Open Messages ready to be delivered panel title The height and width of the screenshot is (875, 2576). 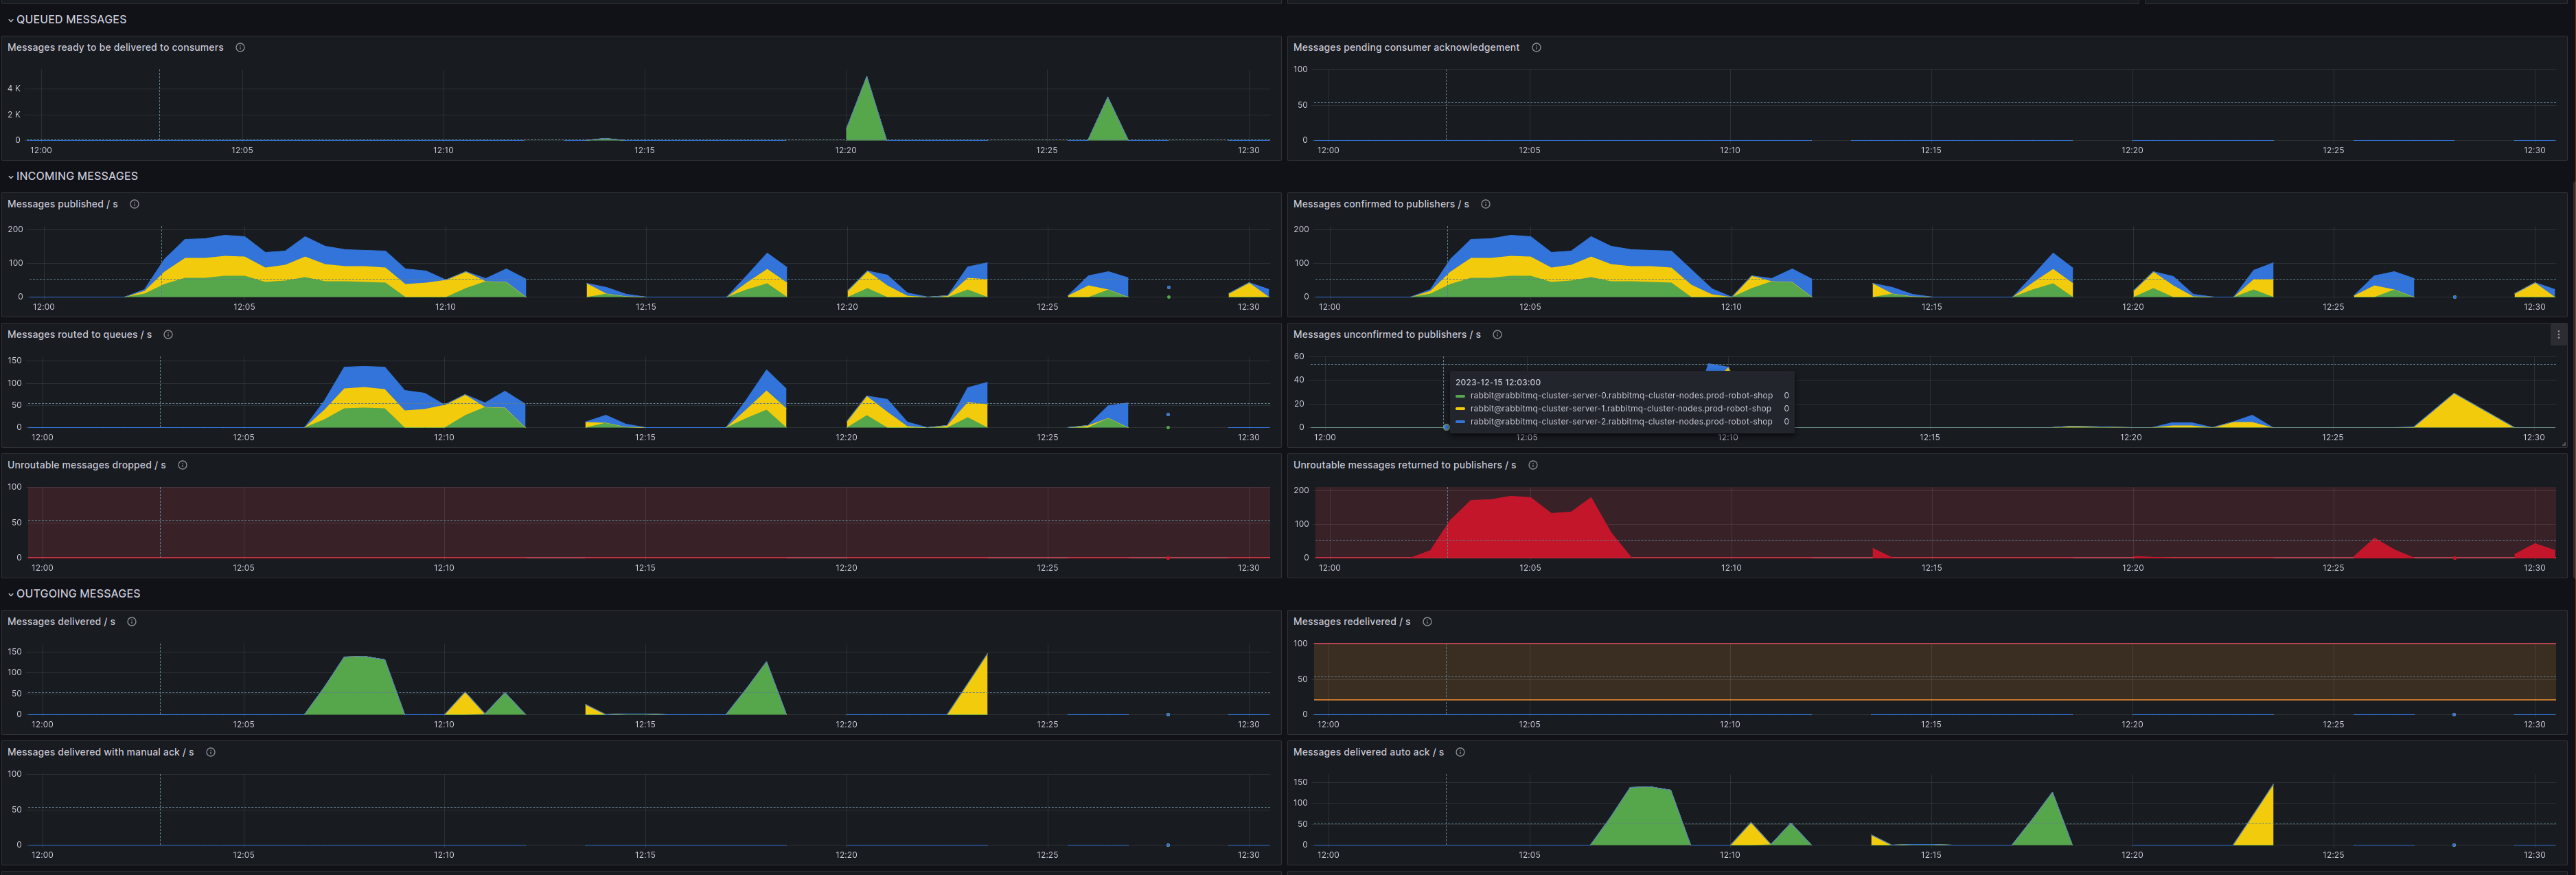pyautogui.click(x=115, y=48)
